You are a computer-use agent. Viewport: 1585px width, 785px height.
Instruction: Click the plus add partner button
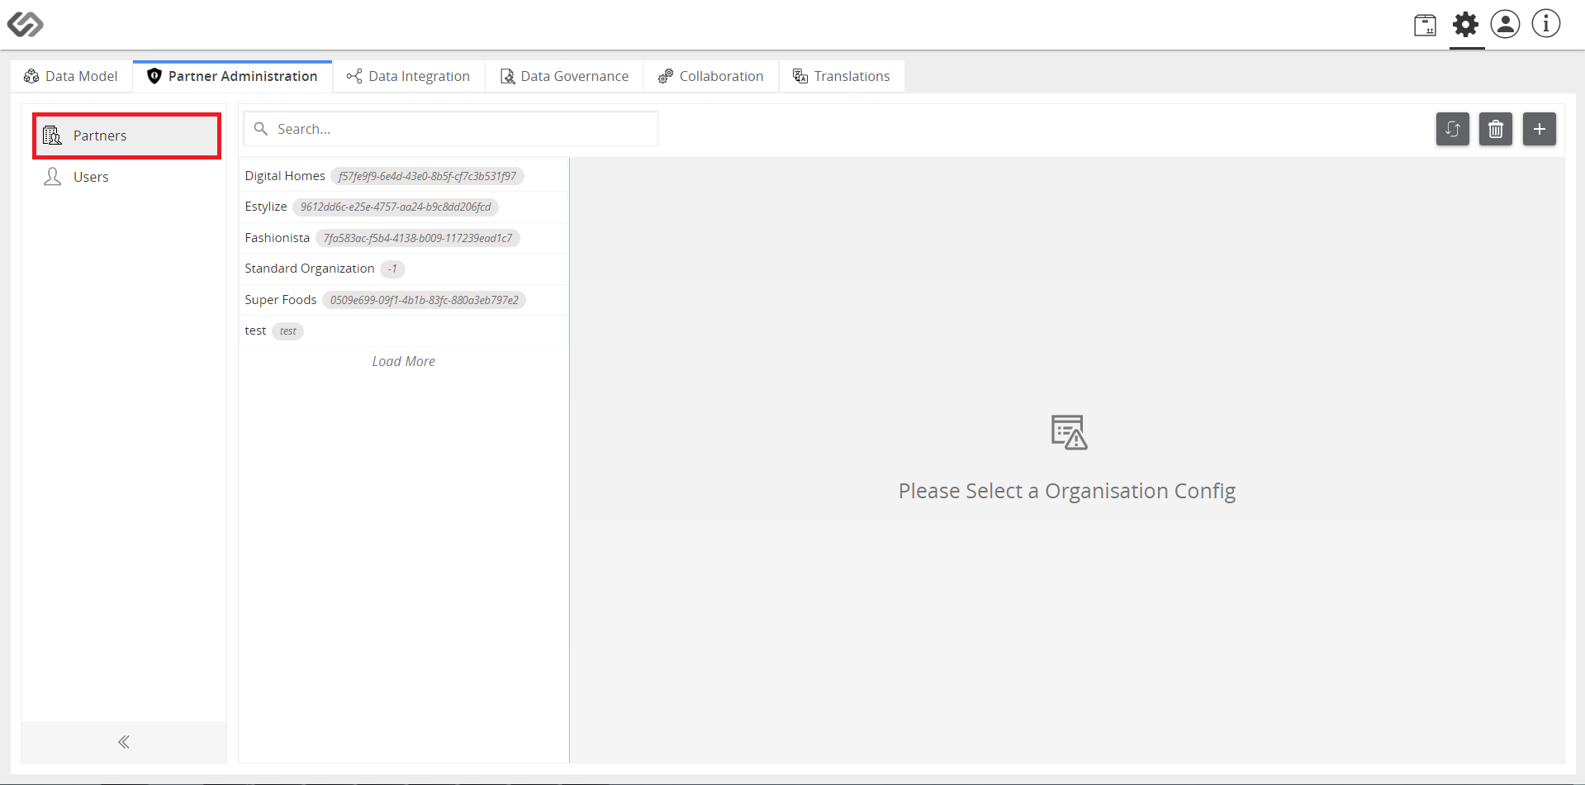1540,129
